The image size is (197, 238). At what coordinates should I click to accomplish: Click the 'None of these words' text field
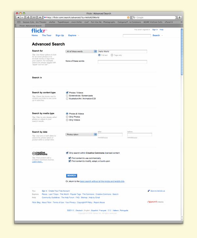122,62
